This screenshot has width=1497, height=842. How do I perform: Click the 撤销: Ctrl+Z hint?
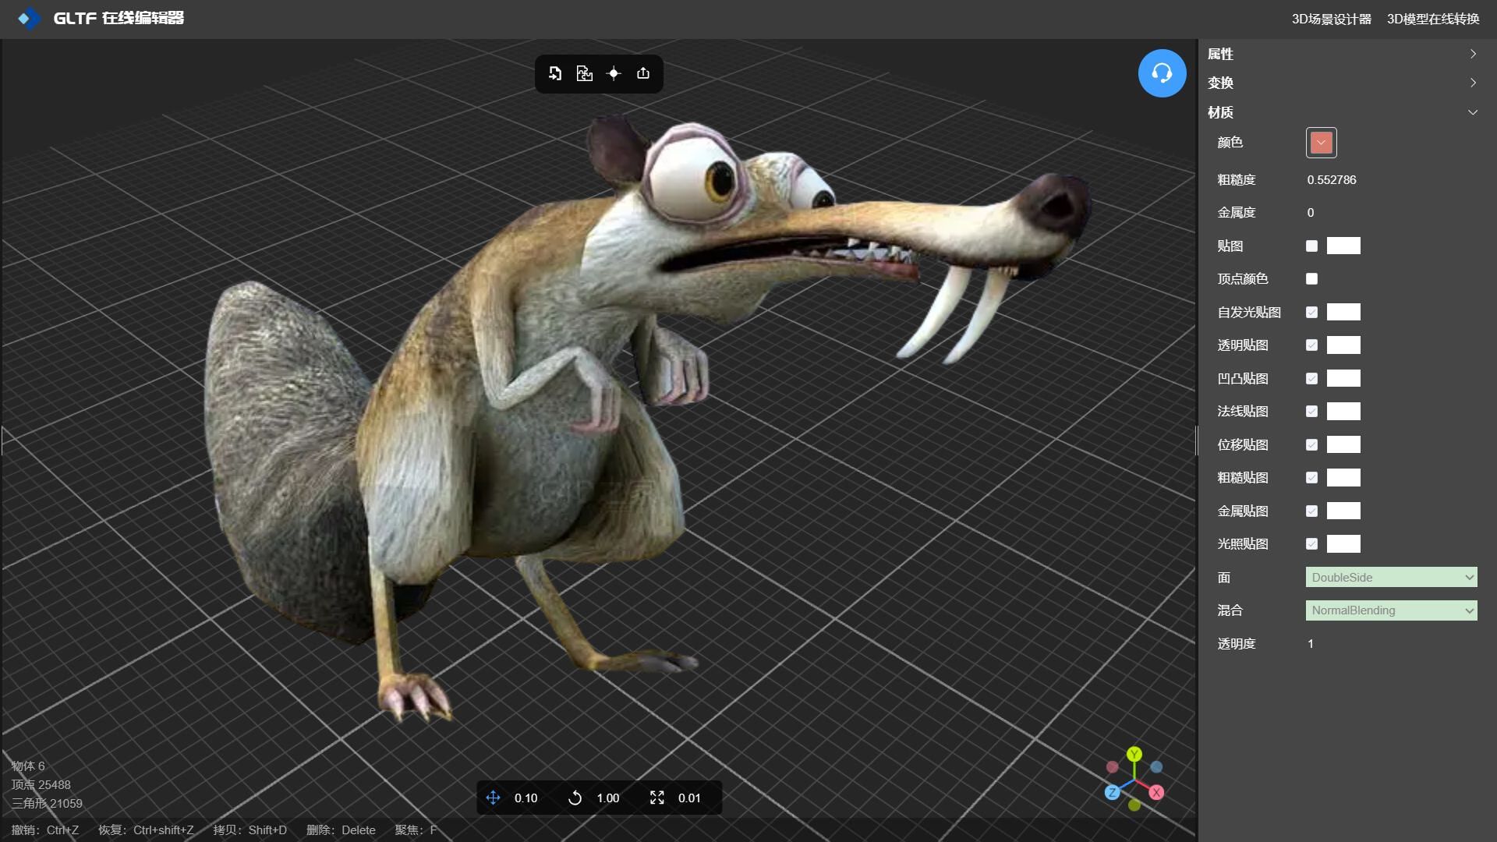tap(45, 830)
